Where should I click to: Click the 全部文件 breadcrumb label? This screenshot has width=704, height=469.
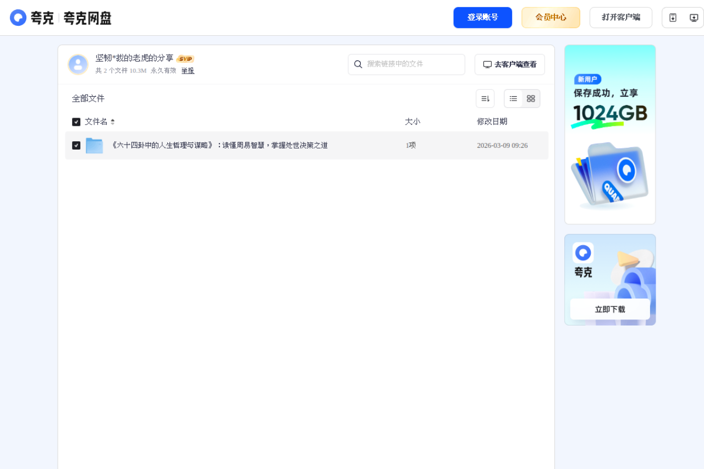point(88,98)
